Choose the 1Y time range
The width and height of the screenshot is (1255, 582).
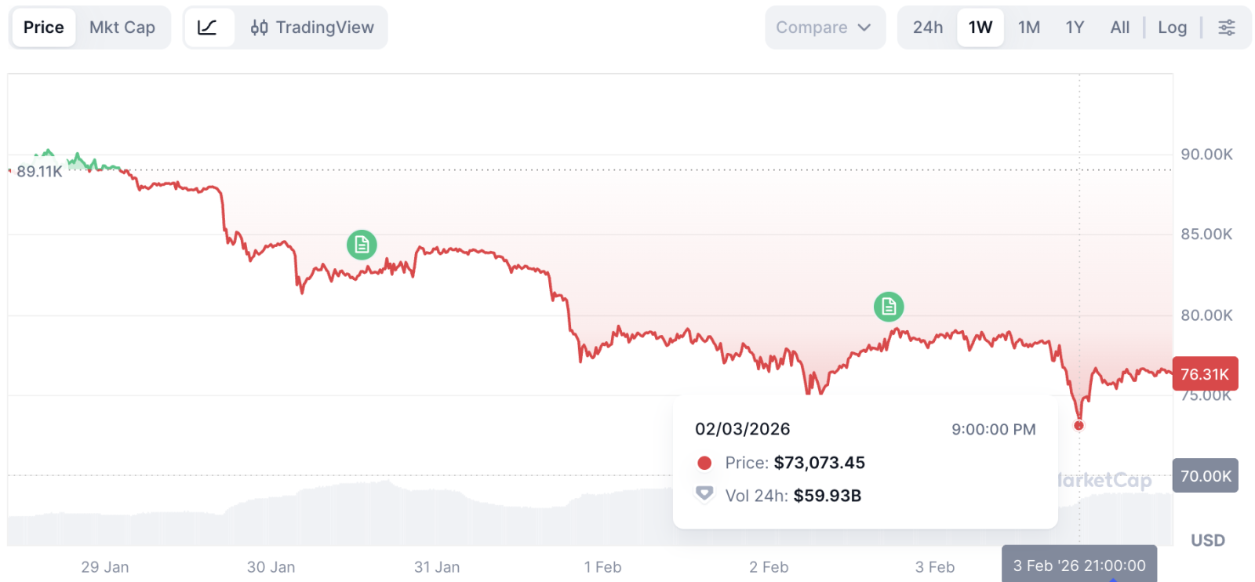coord(1075,27)
